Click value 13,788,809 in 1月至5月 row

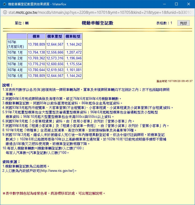pyautogui.click(x=36, y=45)
